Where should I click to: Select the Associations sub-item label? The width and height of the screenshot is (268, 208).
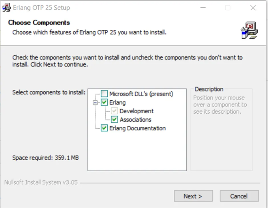(135, 120)
